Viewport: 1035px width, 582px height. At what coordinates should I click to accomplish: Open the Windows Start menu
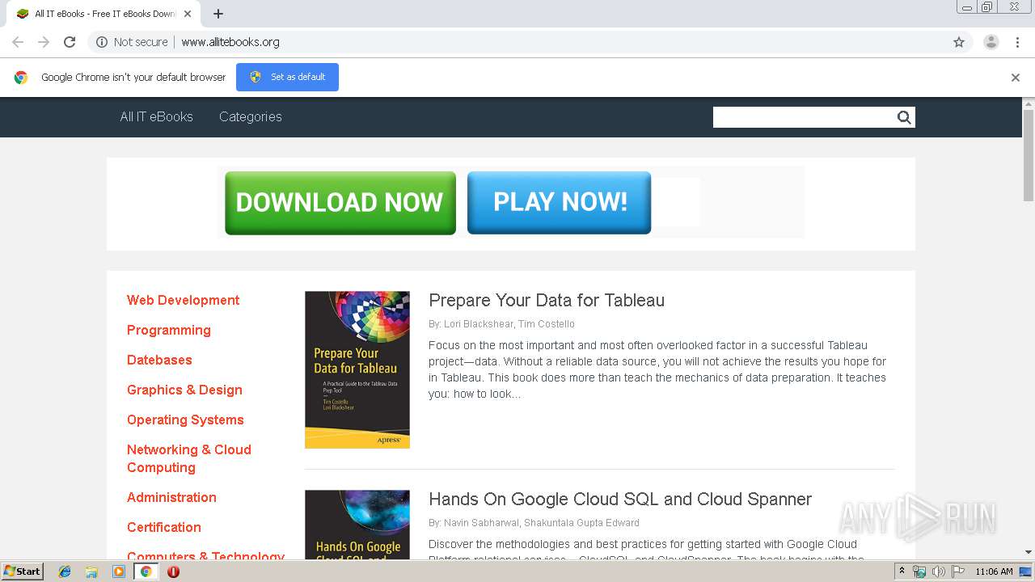(23, 571)
